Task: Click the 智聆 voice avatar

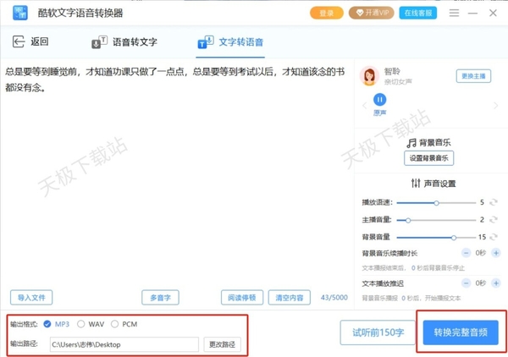Action: (369, 76)
